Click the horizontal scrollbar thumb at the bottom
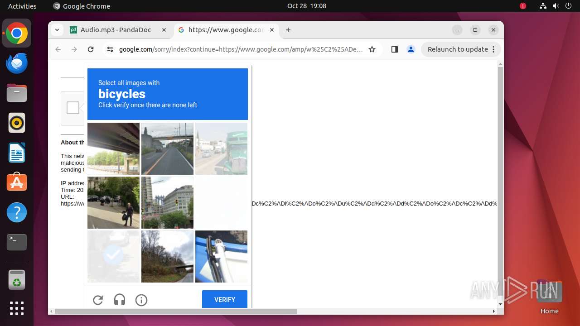This screenshot has width=580, height=326. coord(176,311)
